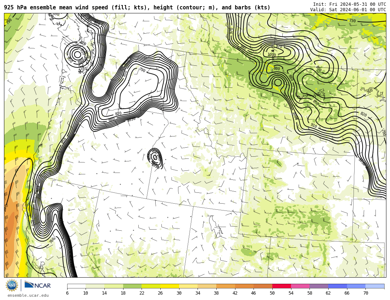Click the colorbar tick label 6
This screenshot has height=300, width=390.
click(x=68, y=293)
